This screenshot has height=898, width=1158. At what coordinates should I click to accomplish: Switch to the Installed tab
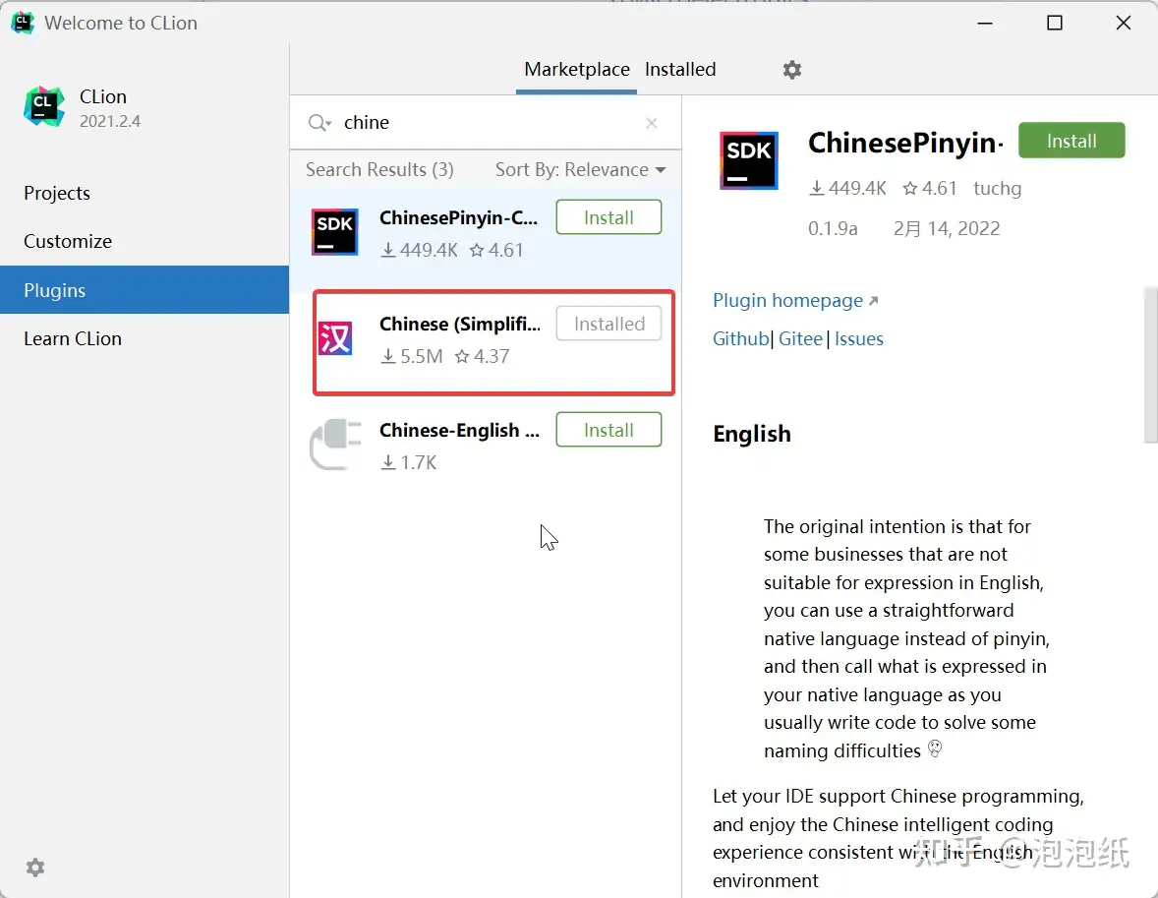(680, 70)
